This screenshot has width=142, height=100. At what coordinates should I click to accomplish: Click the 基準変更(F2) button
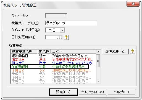point(115,51)
